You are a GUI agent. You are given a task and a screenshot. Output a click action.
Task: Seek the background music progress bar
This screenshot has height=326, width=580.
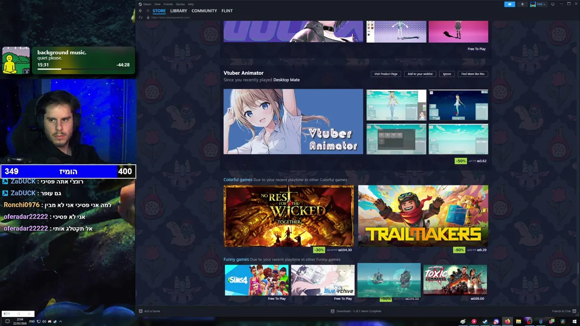pos(83,69)
